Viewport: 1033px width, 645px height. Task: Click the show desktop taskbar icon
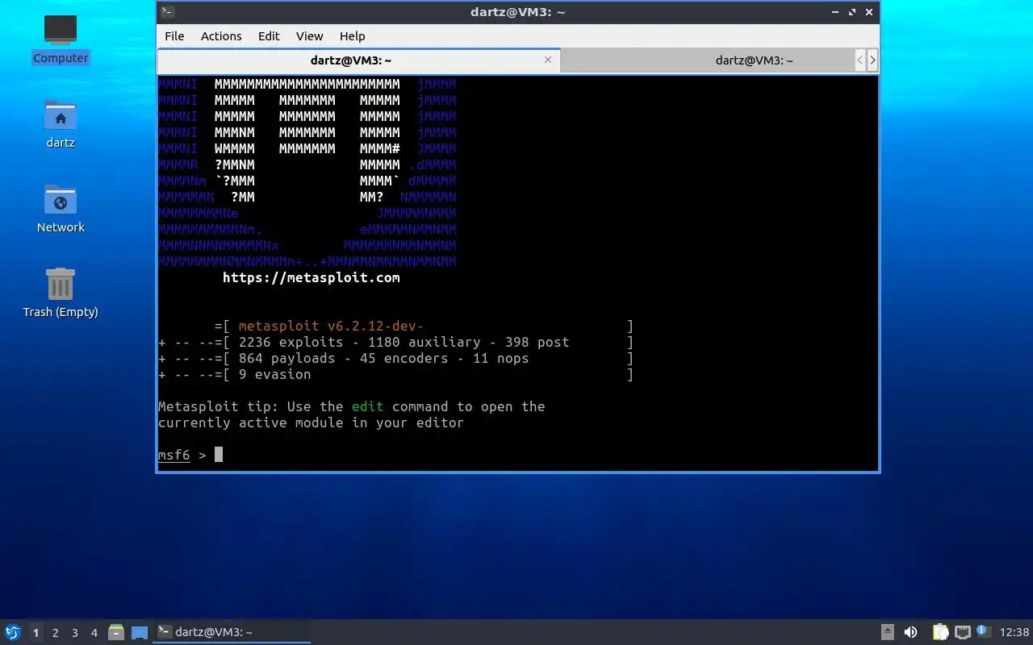[140, 632]
